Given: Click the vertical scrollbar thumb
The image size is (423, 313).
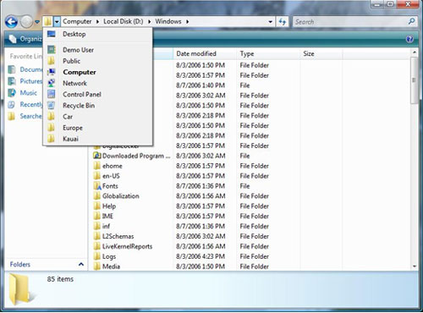Looking at the screenshot, I should (x=415, y=80).
